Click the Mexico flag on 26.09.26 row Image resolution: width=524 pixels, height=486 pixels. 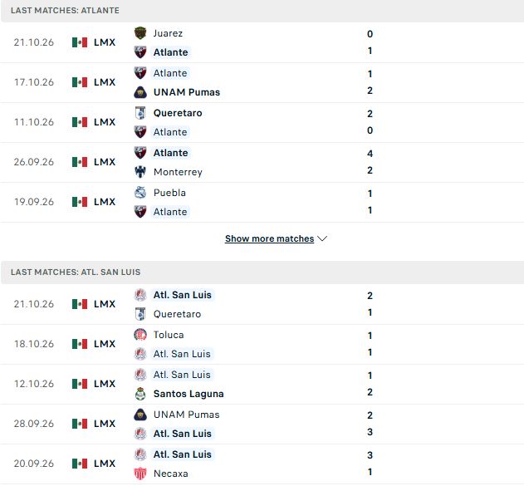point(80,162)
